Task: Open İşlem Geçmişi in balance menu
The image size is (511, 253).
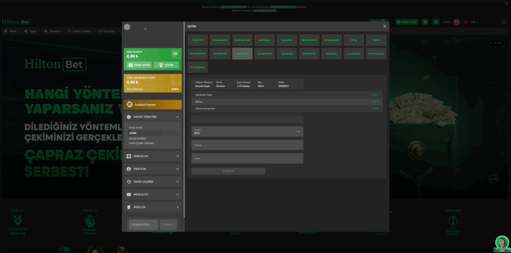Action: tap(138, 138)
